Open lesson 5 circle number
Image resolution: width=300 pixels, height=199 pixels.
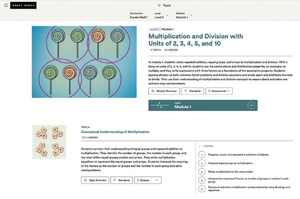(202, 189)
